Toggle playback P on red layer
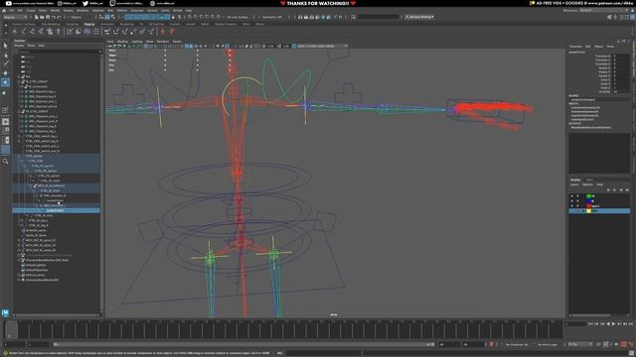The height and width of the screenshot is (357, 636). coord(577,206)
